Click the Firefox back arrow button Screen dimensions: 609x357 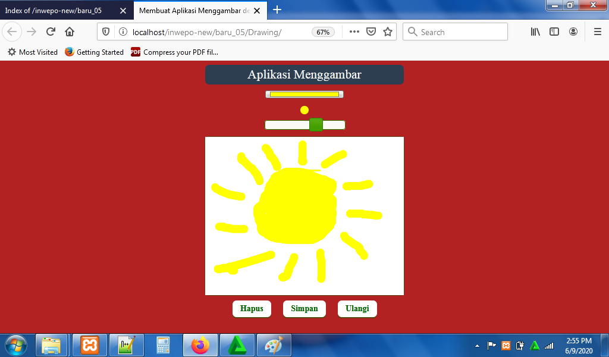tap(12, 32)
